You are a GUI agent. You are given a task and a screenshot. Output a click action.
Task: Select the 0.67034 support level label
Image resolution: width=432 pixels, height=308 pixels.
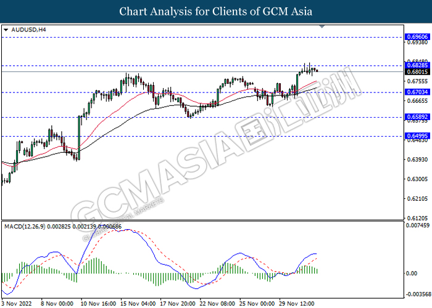pyautogui.click(x=418, y=92)
